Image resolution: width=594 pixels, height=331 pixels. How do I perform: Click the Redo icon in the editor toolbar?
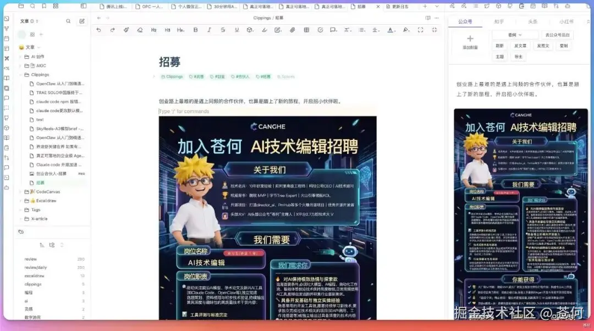pos(112,31)
